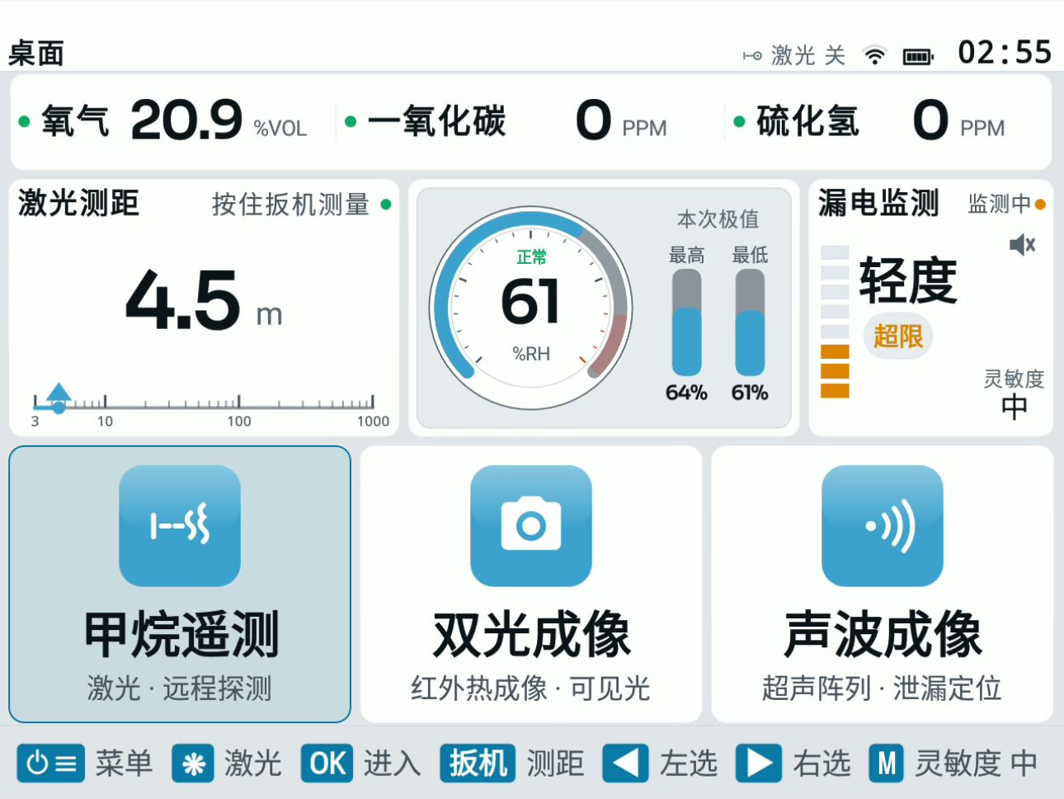1064x799 pixels.
Task: Click the 61 %RH humidity gauge
Action: coord(530,308)
